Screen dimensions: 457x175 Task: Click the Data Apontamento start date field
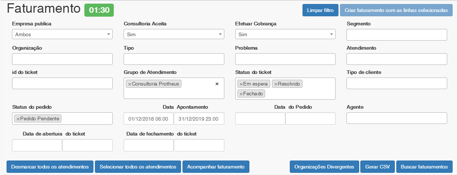click(148, 118)
